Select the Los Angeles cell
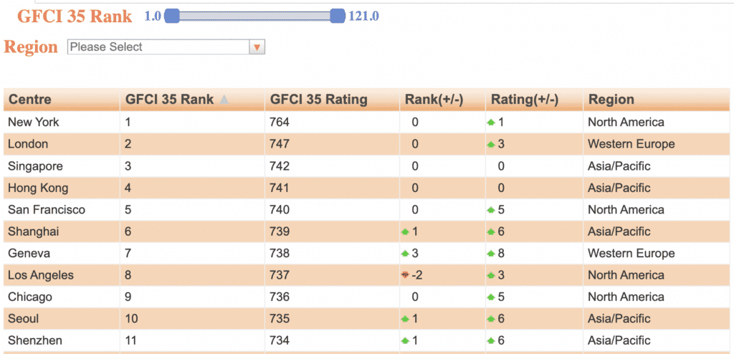The height and width of the screenshot is (354, 734). click(62, 275)
